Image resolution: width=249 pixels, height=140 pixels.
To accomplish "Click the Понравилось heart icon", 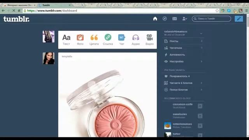I will pos(166,76).
